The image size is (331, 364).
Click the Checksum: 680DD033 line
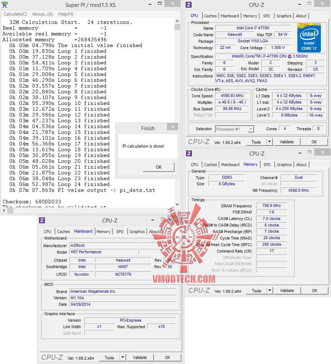(x=32, y=202)
